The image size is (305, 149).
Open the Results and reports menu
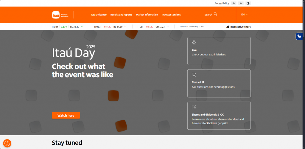(121, 15)
